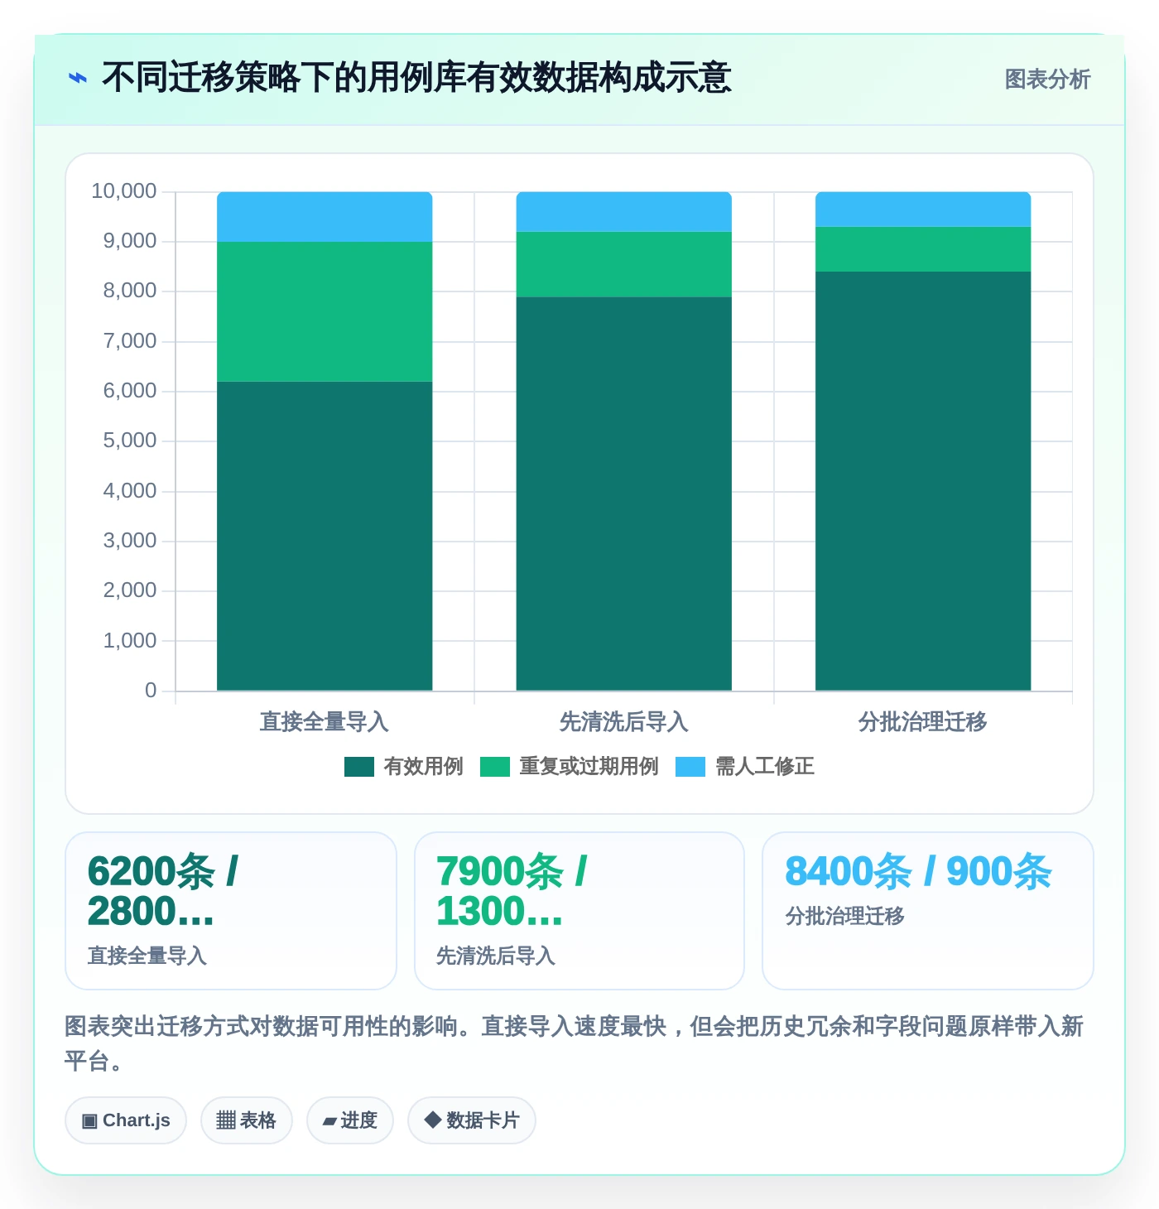1159x1209 pixels.
Task: Click the green 重复或过期用例 legend swatch
Action: pyautogui.click(x=495, y=767)
